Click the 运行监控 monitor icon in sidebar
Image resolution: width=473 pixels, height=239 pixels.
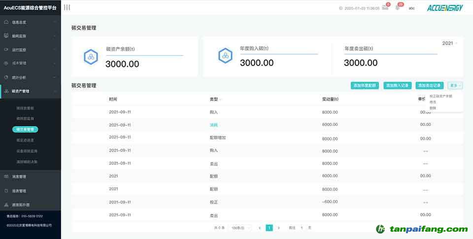coord(6,50)
